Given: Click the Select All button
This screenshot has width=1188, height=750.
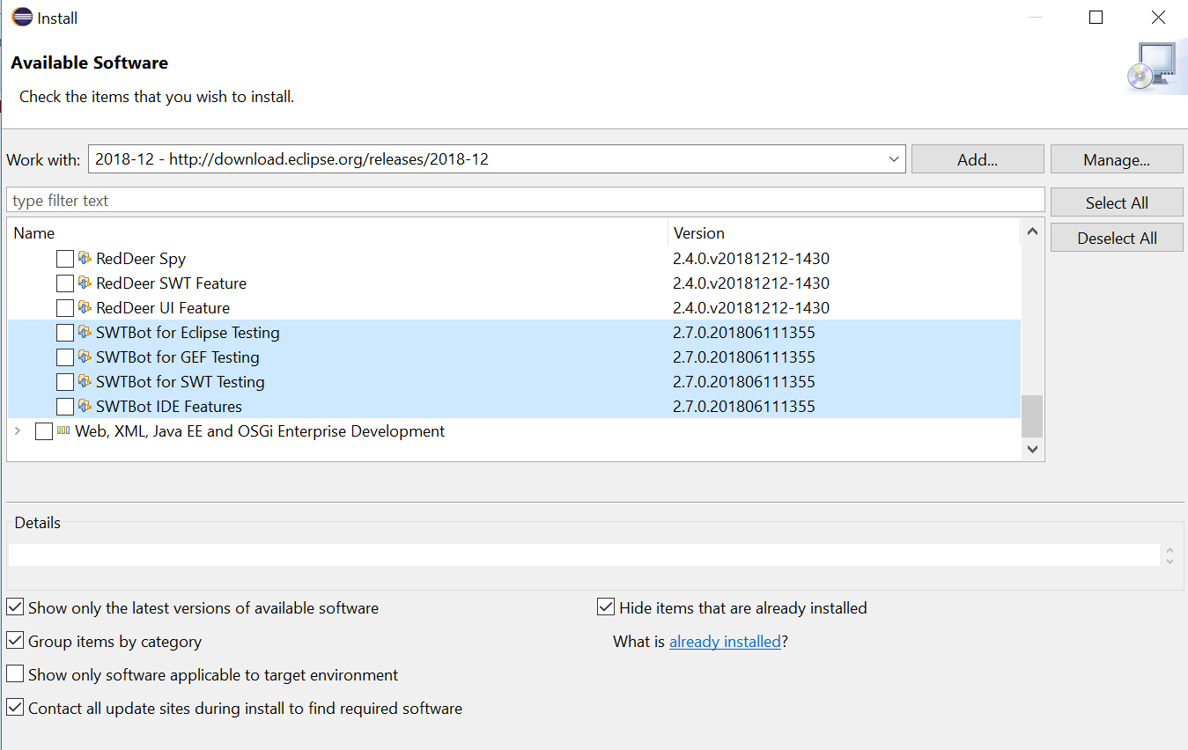Looking at the screenshot, I should coord(1117,202).
